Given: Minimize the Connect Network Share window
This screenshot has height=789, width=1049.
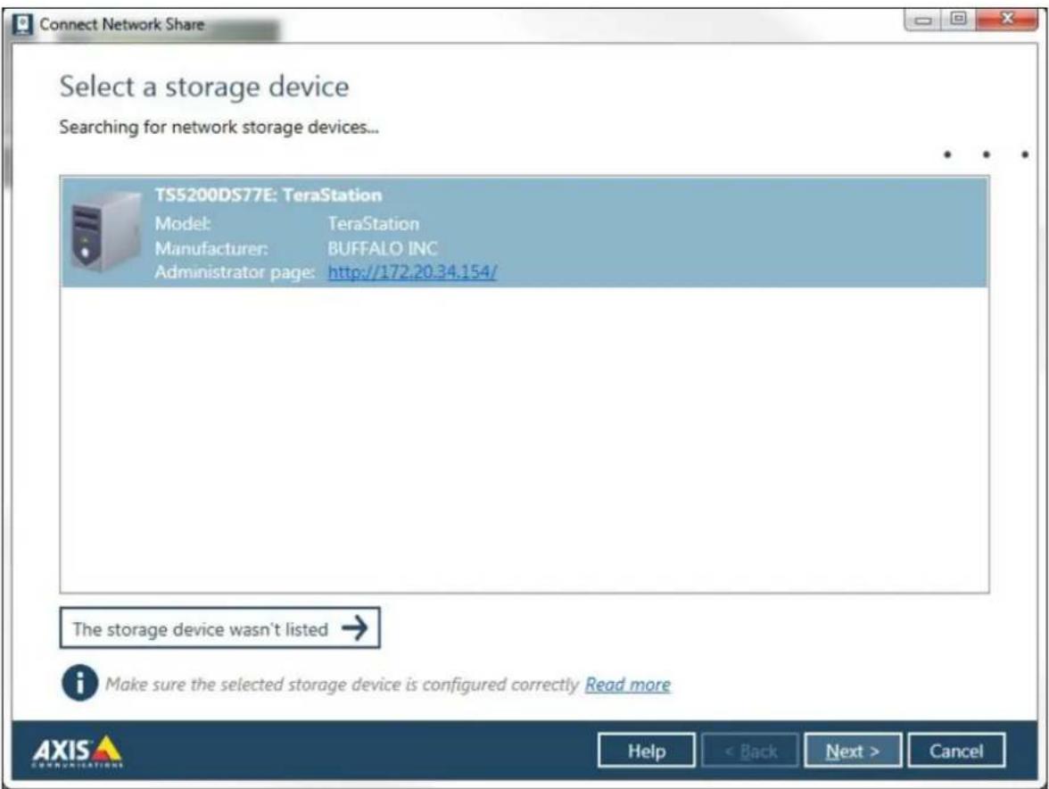Looking at the screenshot, I should [x=923, y=20].
